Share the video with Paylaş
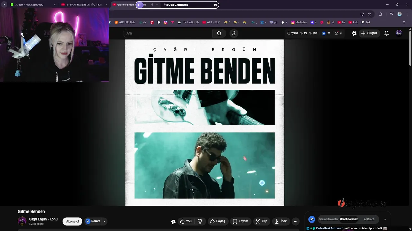 pyautogui.click(x=217, y=221)
